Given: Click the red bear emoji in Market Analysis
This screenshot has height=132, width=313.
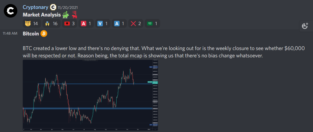Looking at the screenshot, I should point(74,15).
